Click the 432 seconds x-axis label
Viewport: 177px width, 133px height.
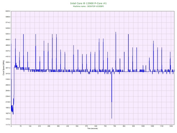click(x=68, y=126)
